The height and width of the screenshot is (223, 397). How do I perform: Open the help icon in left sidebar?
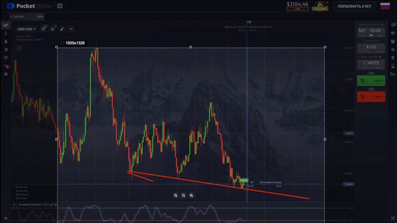[x=6, y=74]
